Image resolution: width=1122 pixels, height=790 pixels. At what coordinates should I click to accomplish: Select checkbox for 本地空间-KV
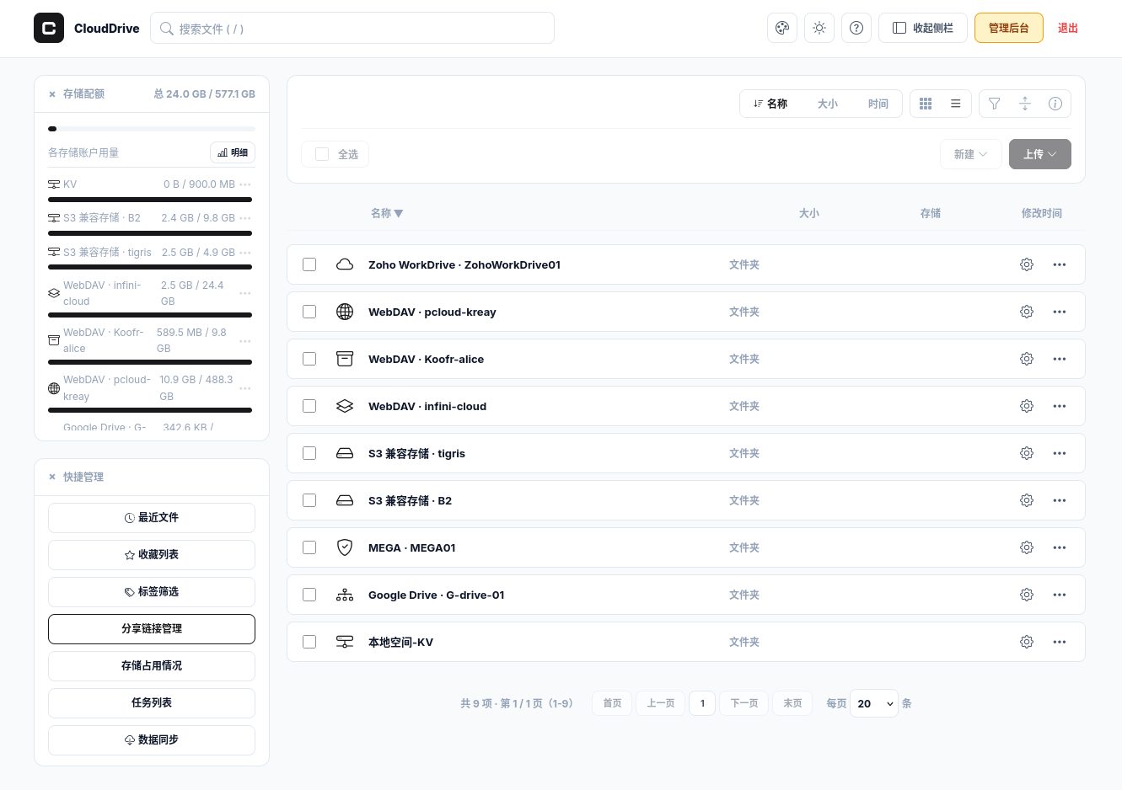tap(309, 642)
